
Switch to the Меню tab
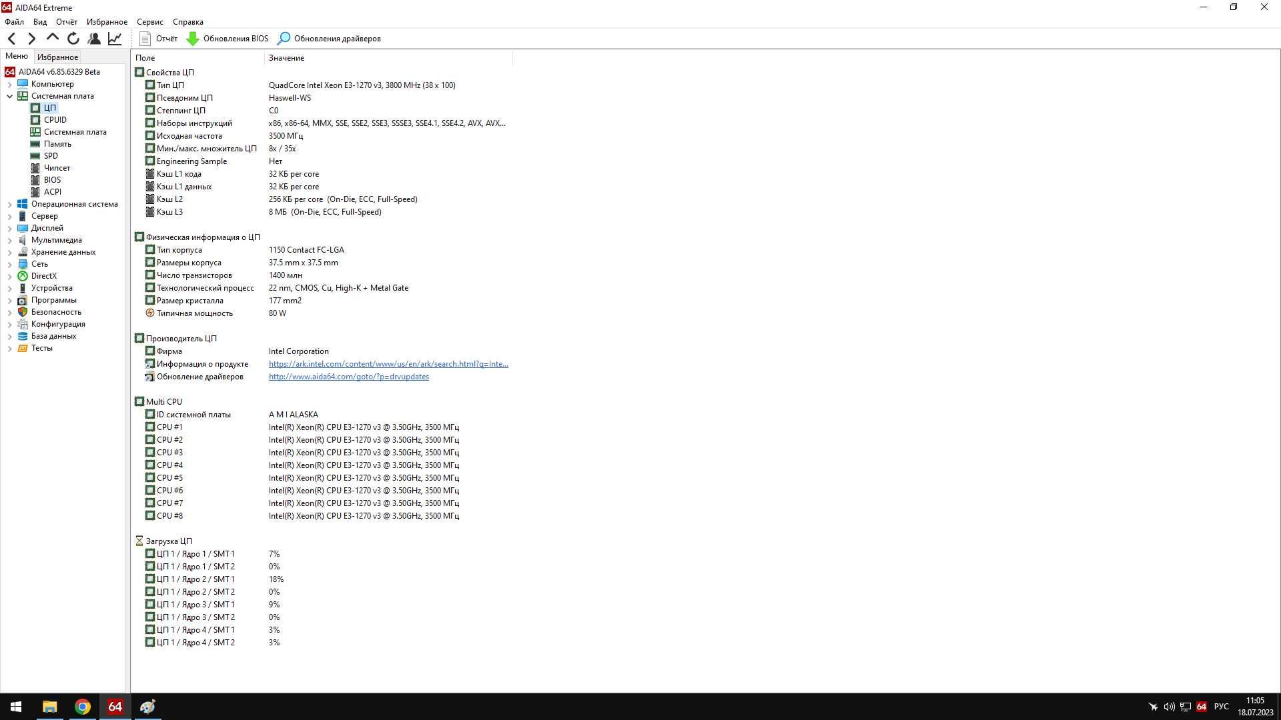(x=17, y=56)
